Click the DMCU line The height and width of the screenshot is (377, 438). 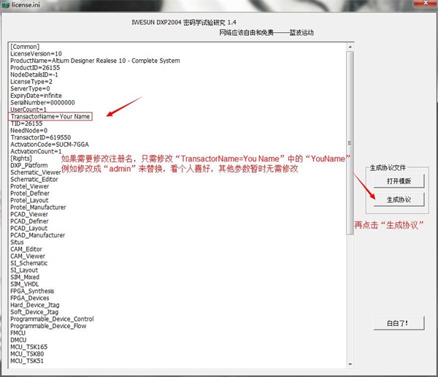(x=18, y=340)
